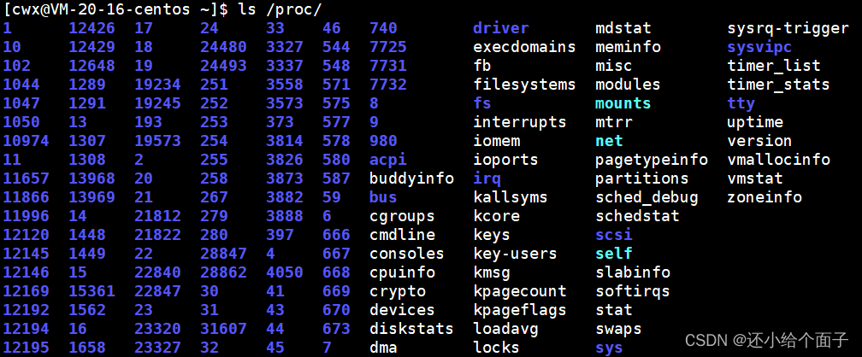Click the 'driver' directory entry
The width and height of the screenshot is (862, 357).
[501, 28]
